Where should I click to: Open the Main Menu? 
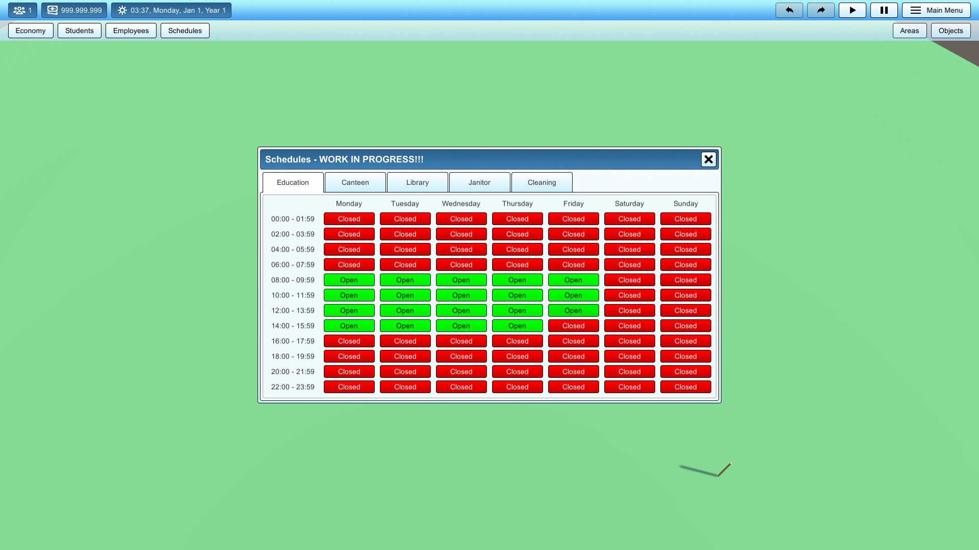point(936,10)
